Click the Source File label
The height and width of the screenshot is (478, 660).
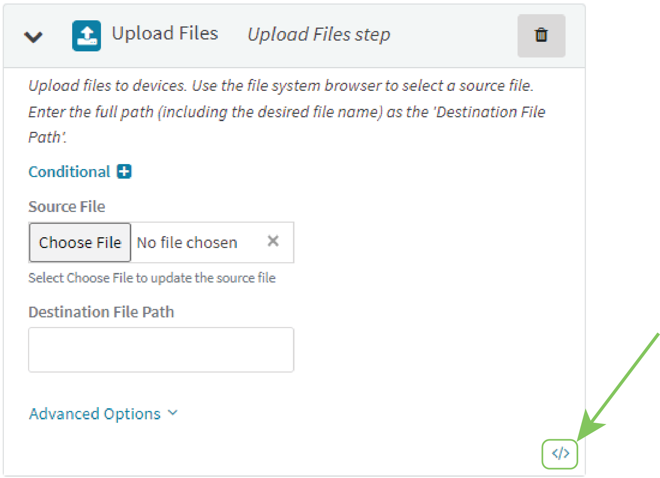(x=67, y=207)
